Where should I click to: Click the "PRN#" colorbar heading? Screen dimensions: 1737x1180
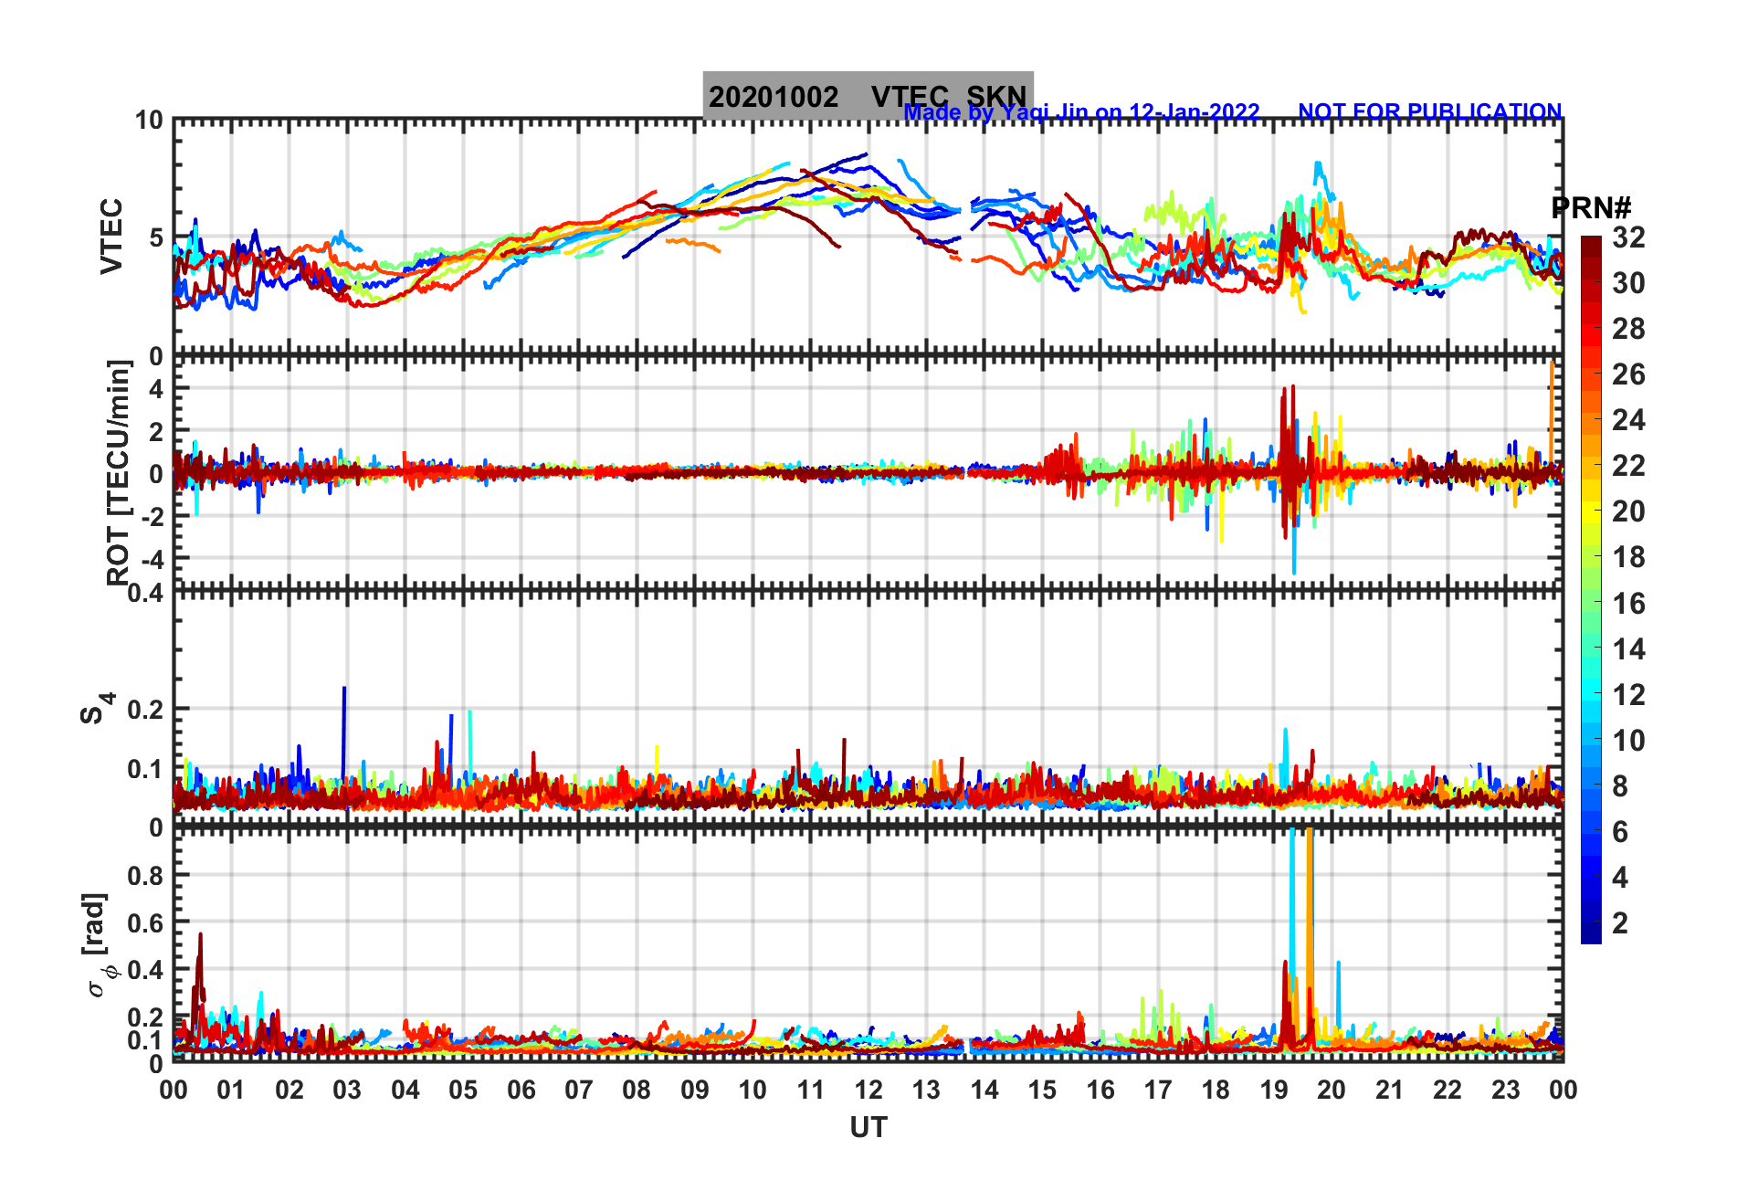click(1591, 208)
